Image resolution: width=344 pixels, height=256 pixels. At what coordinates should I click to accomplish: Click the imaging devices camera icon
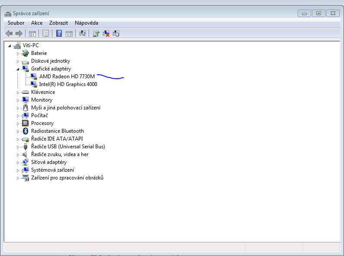(x=26, y=178)
